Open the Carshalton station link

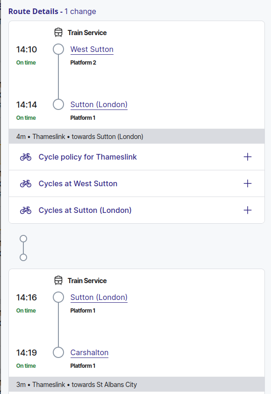click(89, 352)
